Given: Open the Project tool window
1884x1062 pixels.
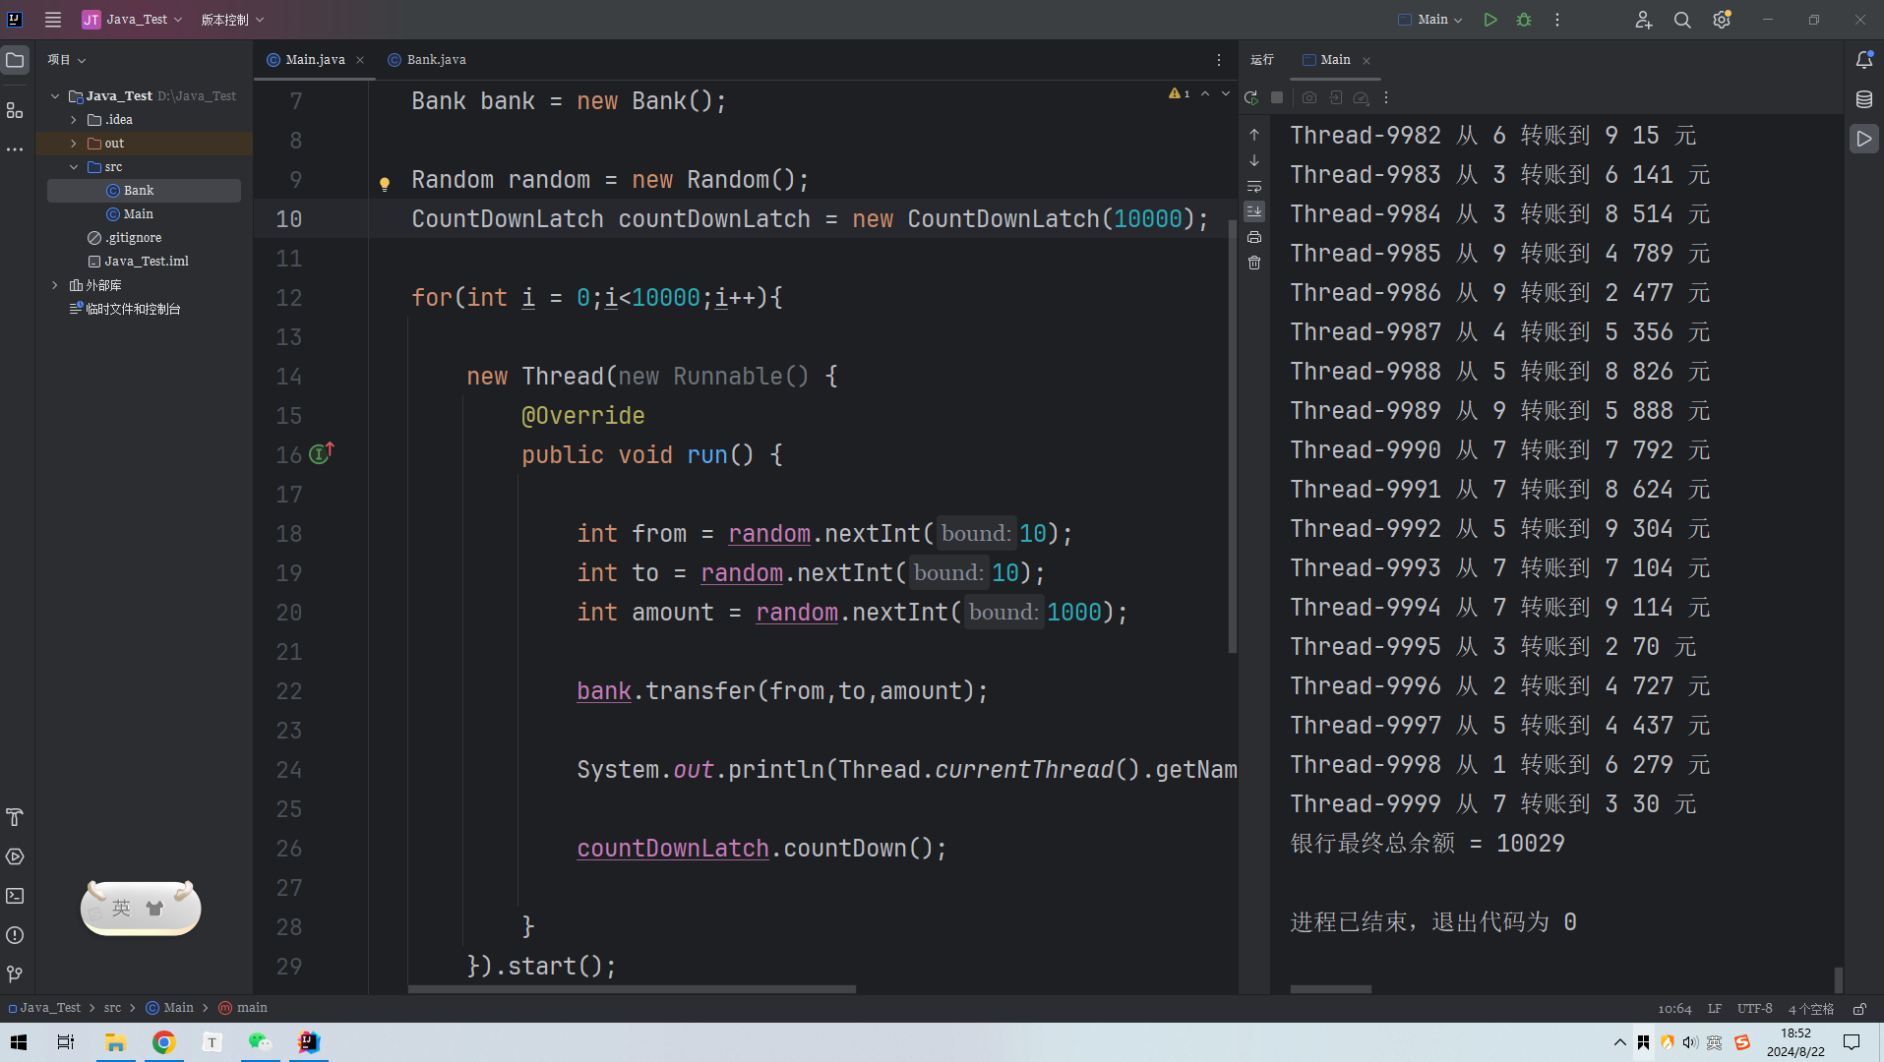Looking at the screenshot, I should [x=15, y=60].
